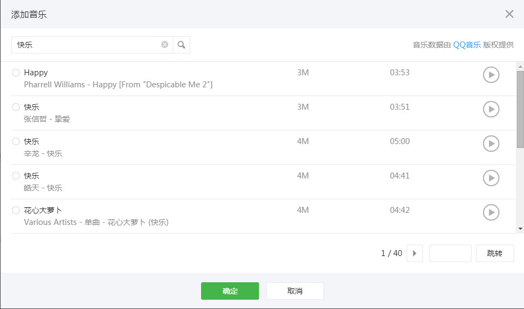The image size is (524, 309).
Task: Play preview of 辛龙 快乐 song
Action: coord(491,144)
